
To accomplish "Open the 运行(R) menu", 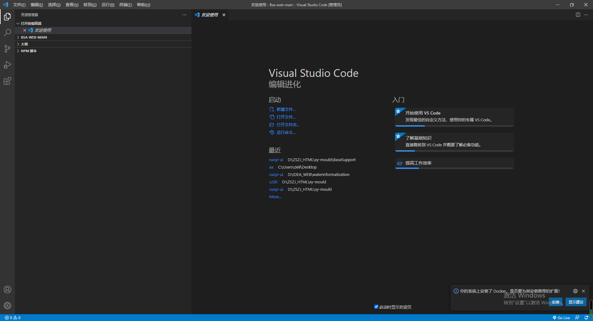I will tap(108, 5).
